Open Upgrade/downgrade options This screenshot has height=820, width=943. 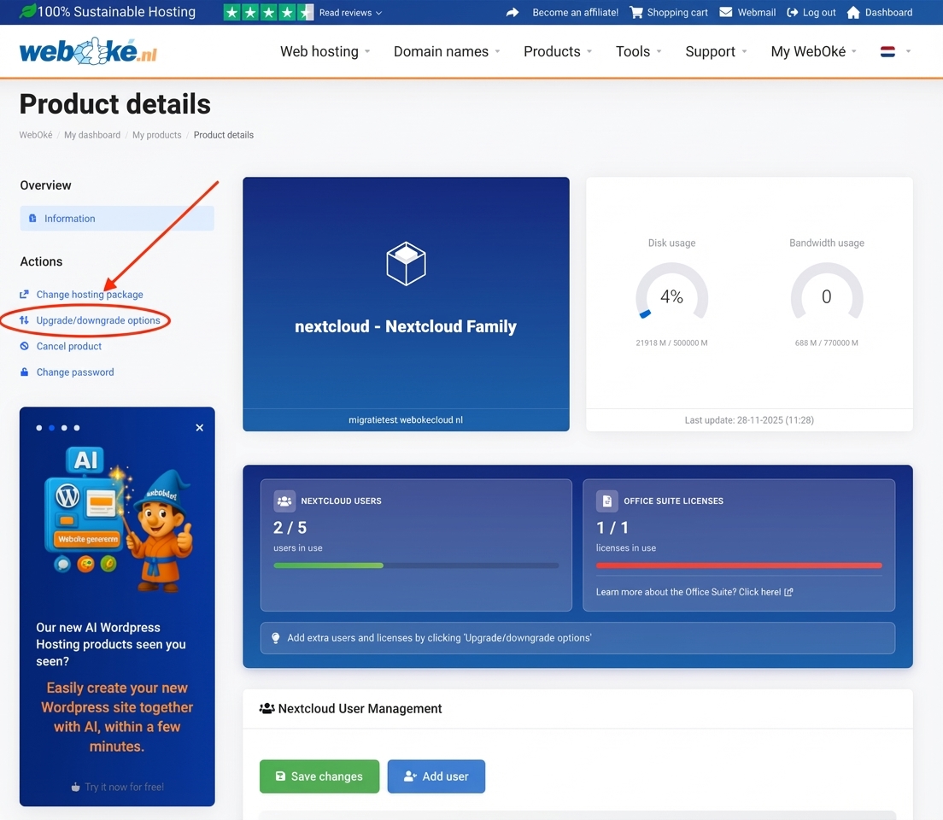point(98,320)
